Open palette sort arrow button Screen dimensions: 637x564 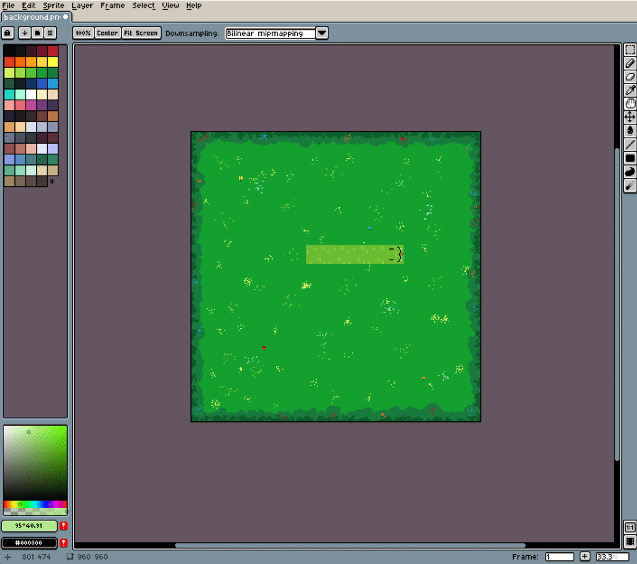tap(24, 33)
